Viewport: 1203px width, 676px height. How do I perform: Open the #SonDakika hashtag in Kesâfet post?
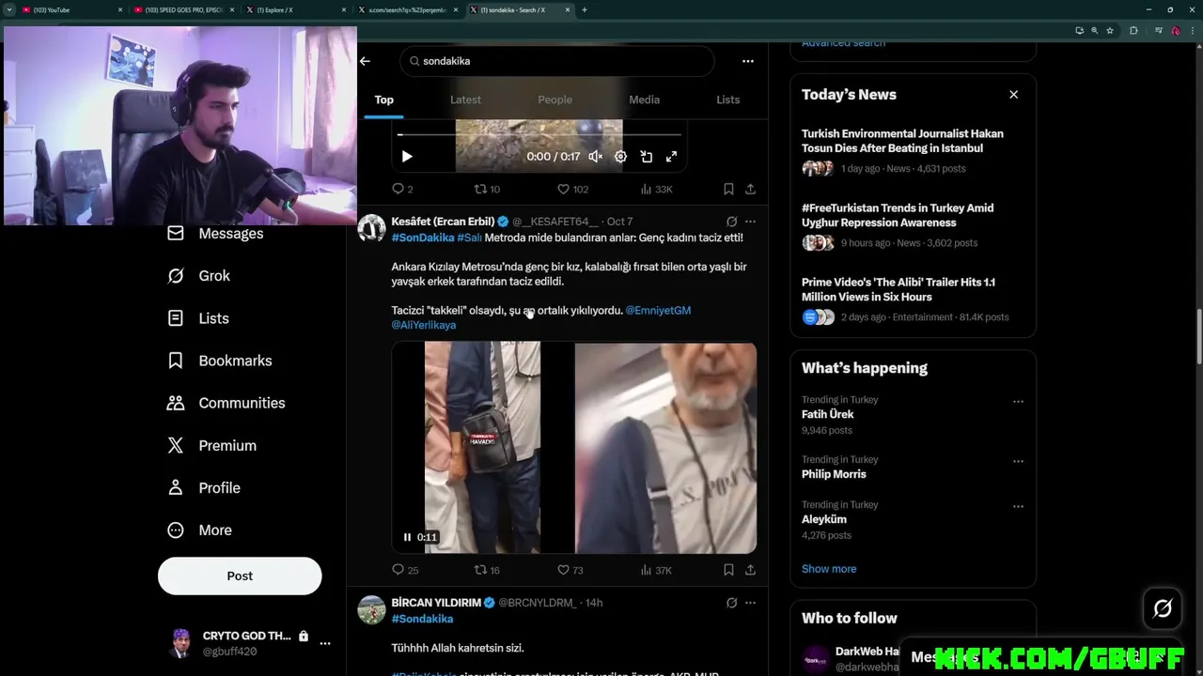[x=423, y=238]
